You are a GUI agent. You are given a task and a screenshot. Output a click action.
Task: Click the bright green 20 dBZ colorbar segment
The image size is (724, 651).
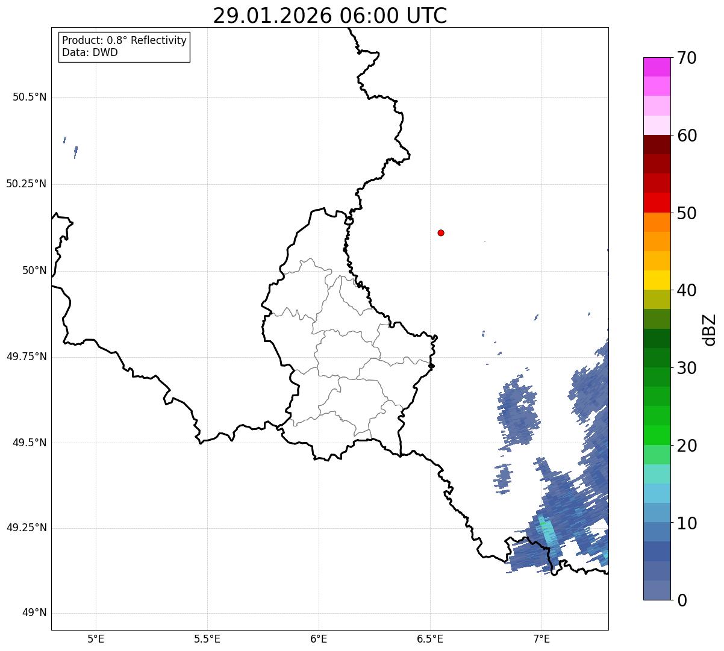pyautogui.click(x=657, y=435)
